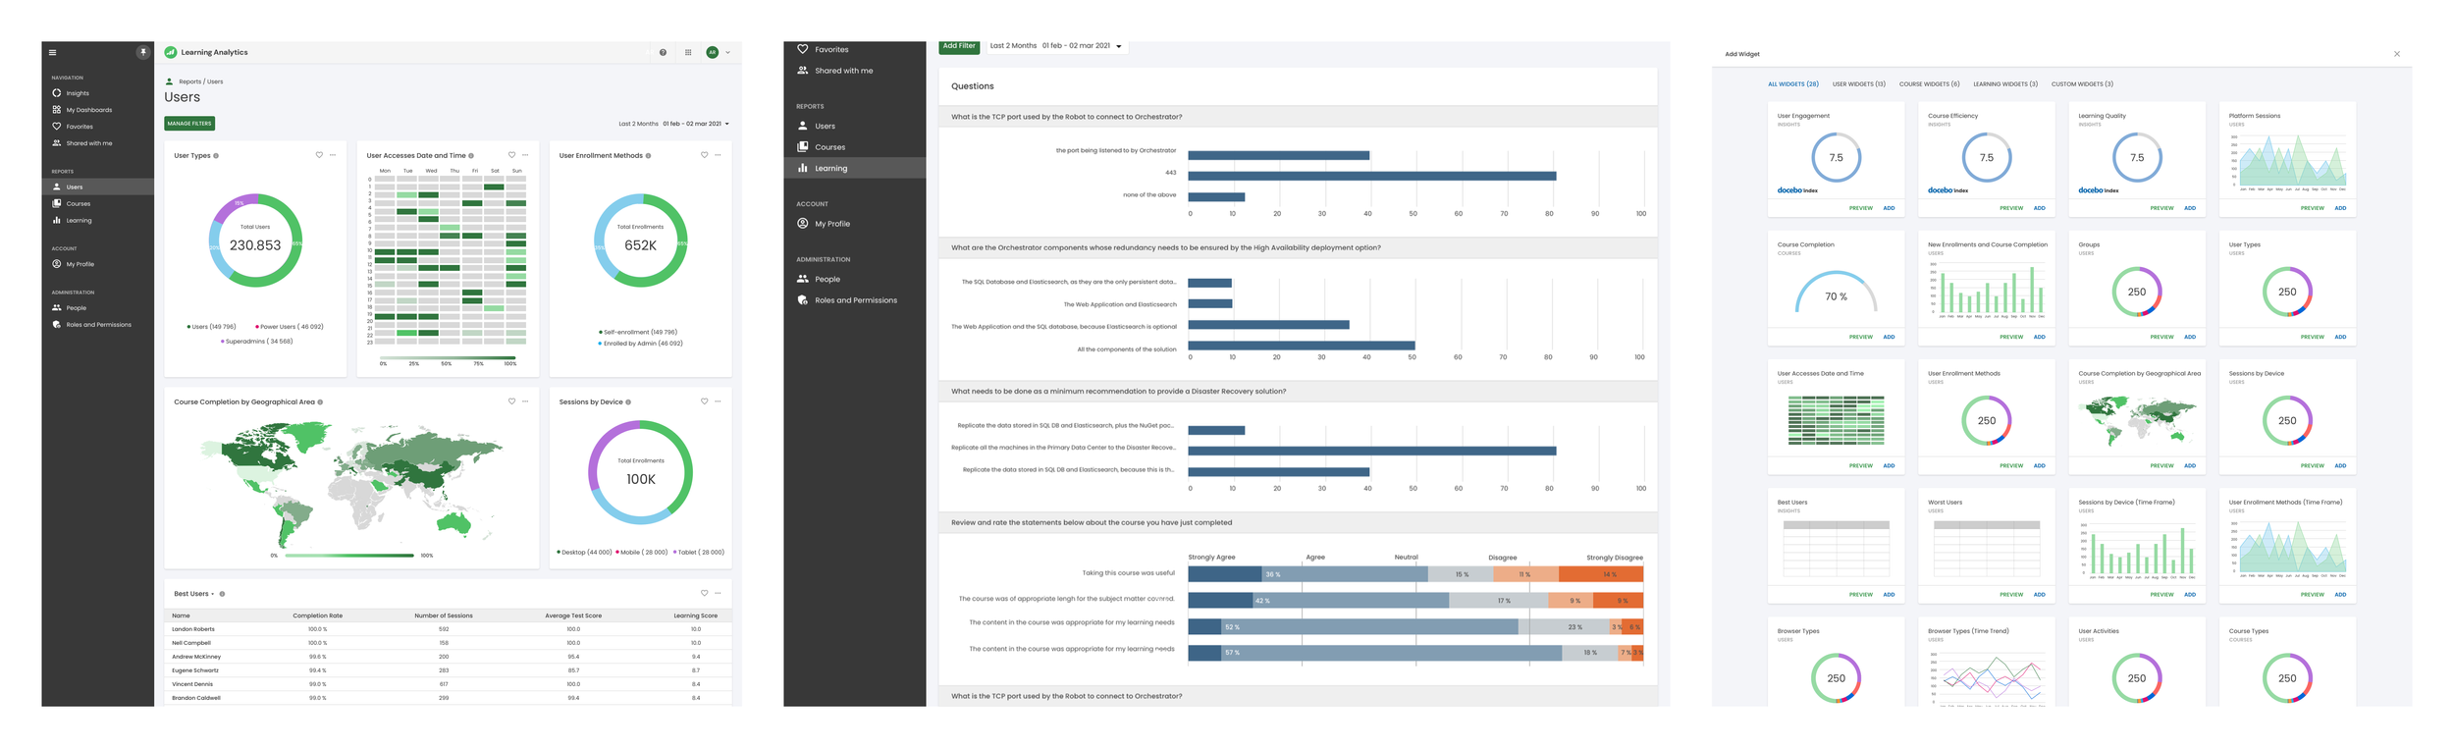Close the Add Widget dialog

tap(2397, 54)
